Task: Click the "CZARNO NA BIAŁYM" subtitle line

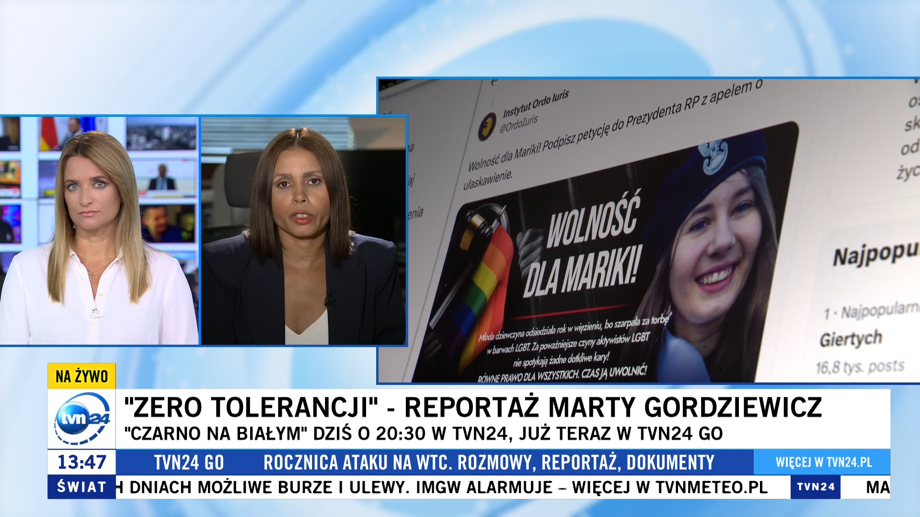Action: (423, 434)
